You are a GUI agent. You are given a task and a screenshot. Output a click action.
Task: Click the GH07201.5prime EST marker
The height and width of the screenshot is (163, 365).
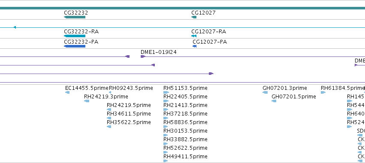(x=274, y=101)
